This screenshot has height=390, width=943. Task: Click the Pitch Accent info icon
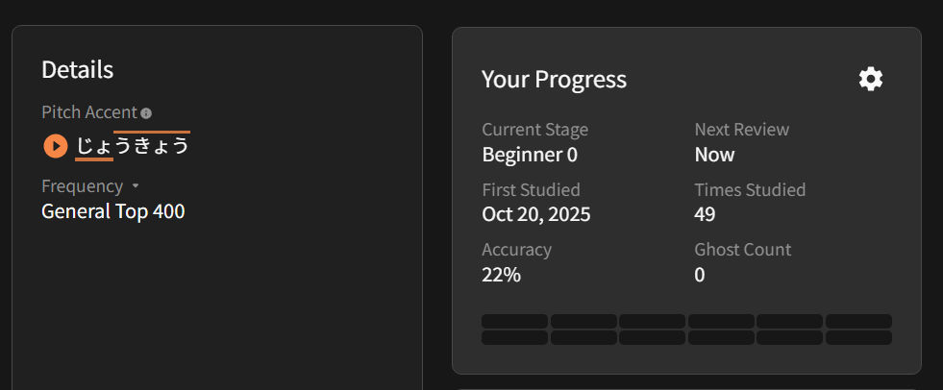pyautogui.click(x=146, y=113)
